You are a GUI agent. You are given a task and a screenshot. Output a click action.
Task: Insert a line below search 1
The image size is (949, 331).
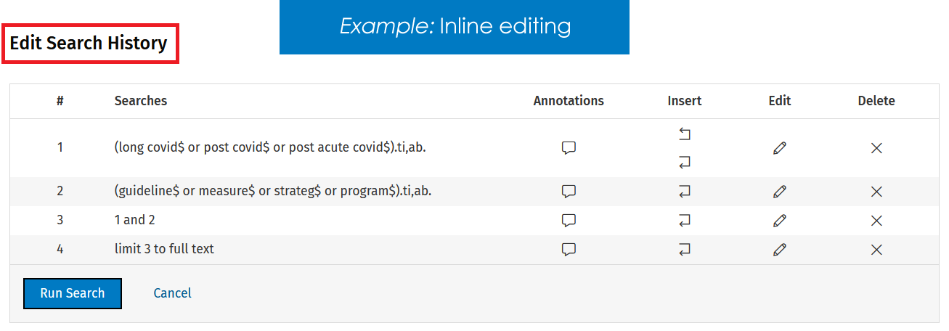coord(685,163)
